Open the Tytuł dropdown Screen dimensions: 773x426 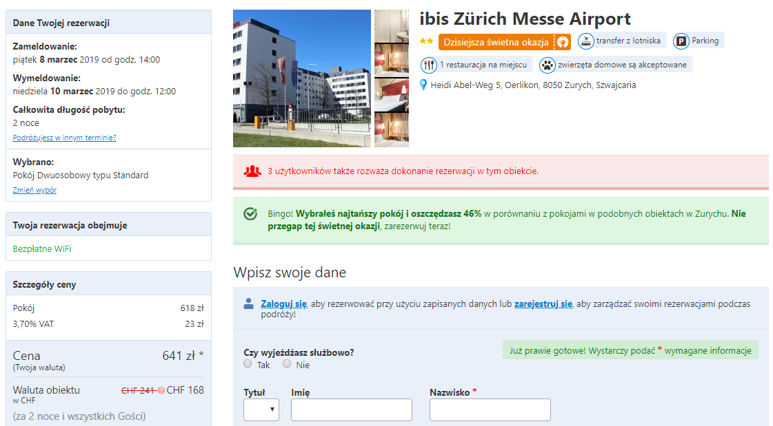261,409
